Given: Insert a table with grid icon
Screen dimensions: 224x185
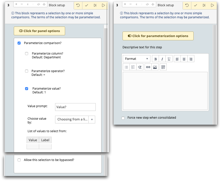Looking at the screenshot, I should [x=163, y=67].
